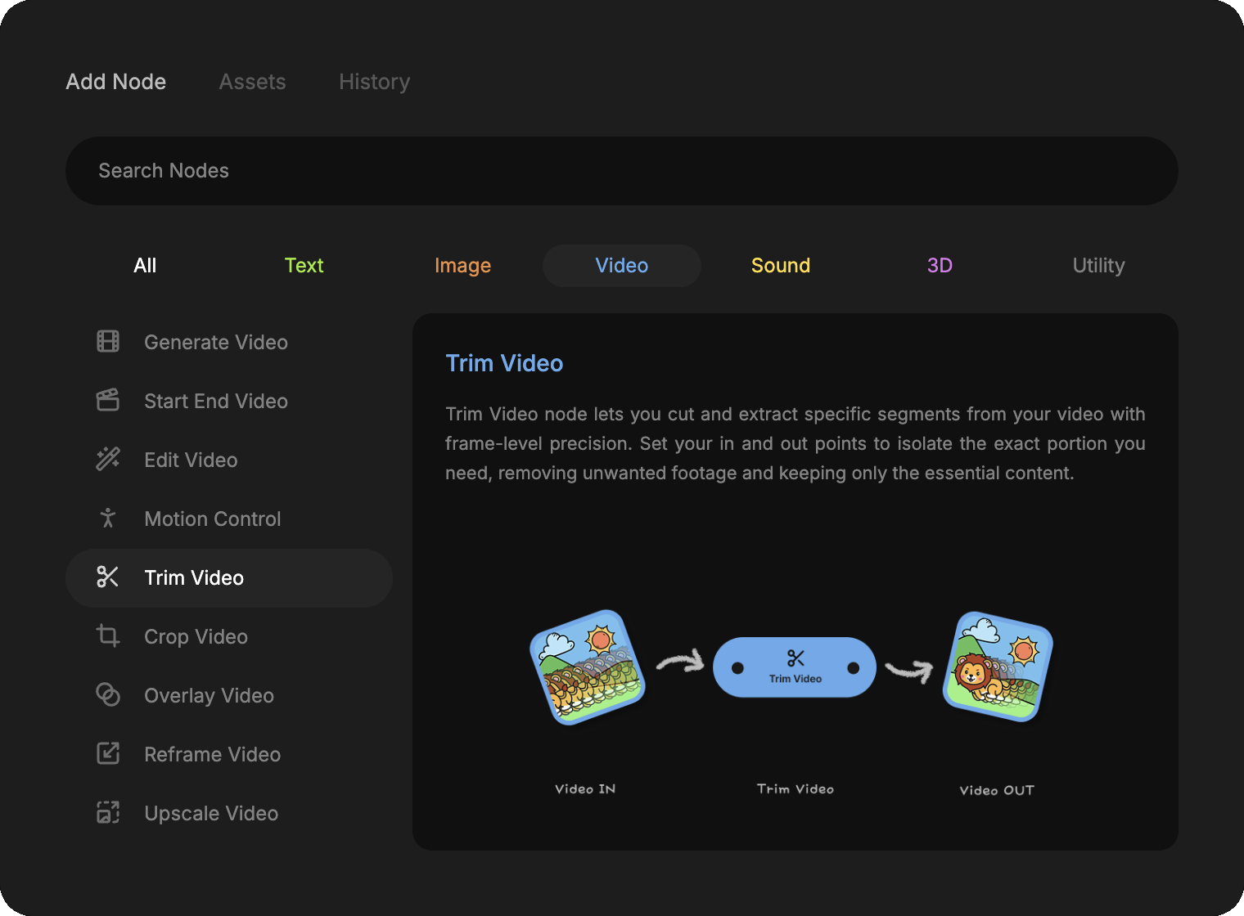
Task: Click the Generate Video film icon
Action: pyautogui.click(x=108, y=342)
